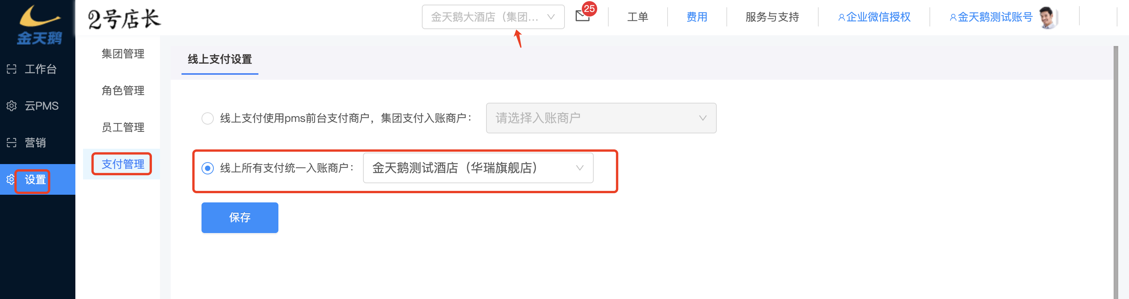Open 角色管理 menu item
1129x299 pixels.
123,90
